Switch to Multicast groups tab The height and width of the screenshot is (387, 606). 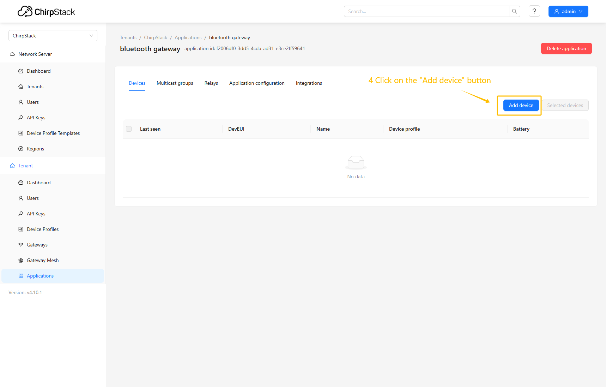175,83
